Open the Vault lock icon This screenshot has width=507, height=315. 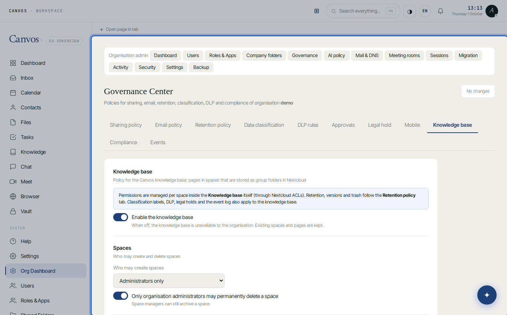[x=13, y=211]
